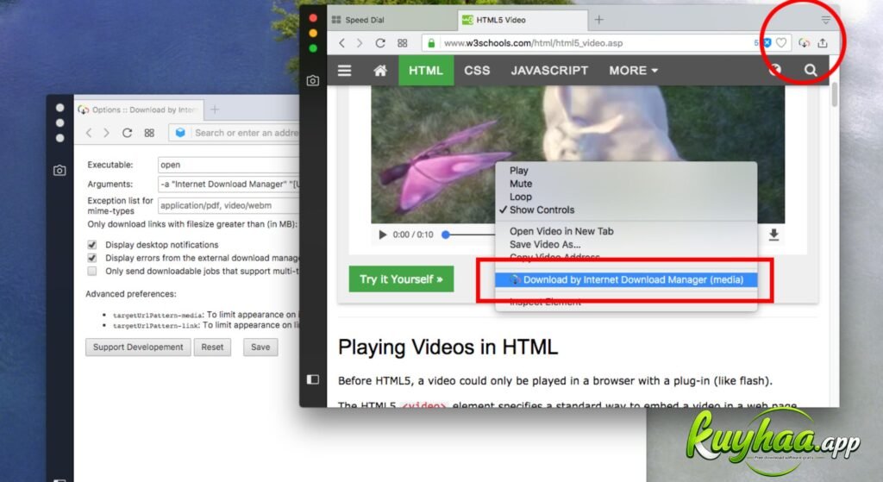Download video via player download arrow
883x482 pixels.
773,235
